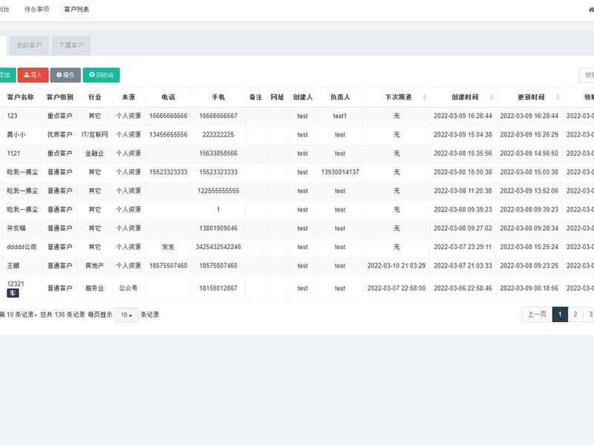Click mobile number 13881909046
The image size is (594, 445).
(x=218, y=228)
